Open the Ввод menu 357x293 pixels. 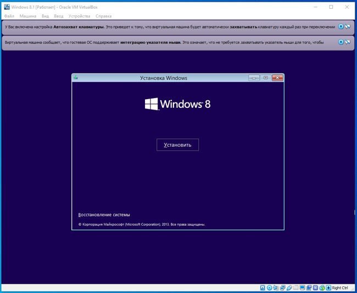[x=59, y=16]
